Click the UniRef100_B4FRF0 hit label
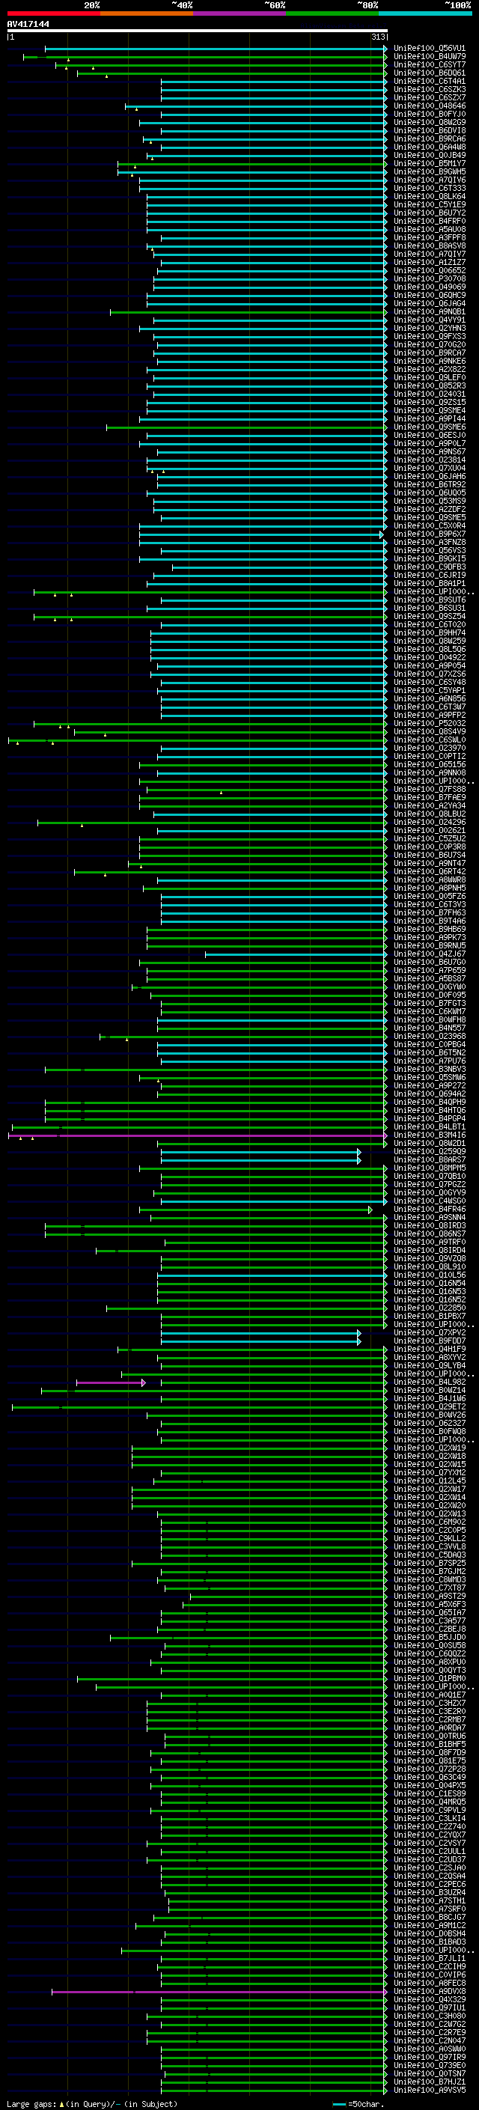Image resolution: width=479 pixels, height=2110 pixels. 430,221
